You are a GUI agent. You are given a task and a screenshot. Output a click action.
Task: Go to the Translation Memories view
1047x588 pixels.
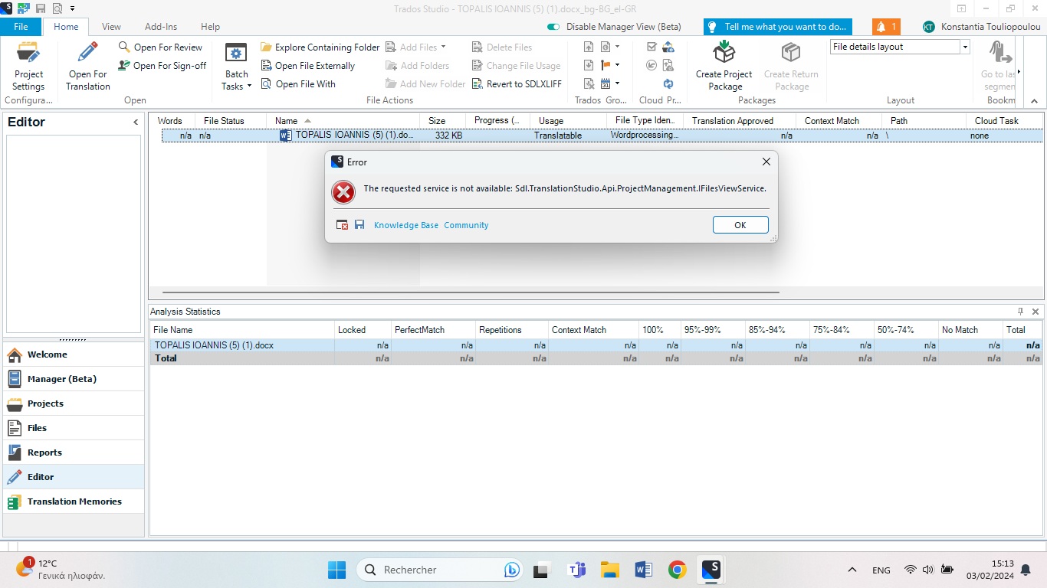[x=74, y=501]
